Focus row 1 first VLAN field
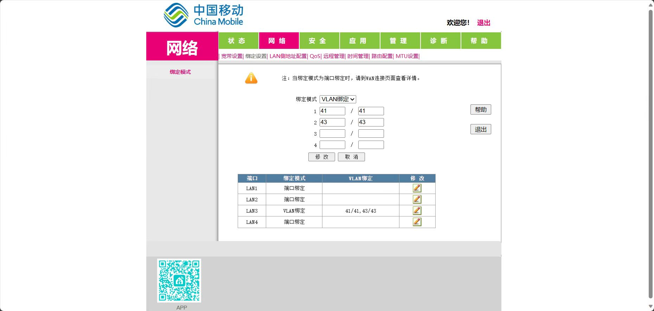 332,111
